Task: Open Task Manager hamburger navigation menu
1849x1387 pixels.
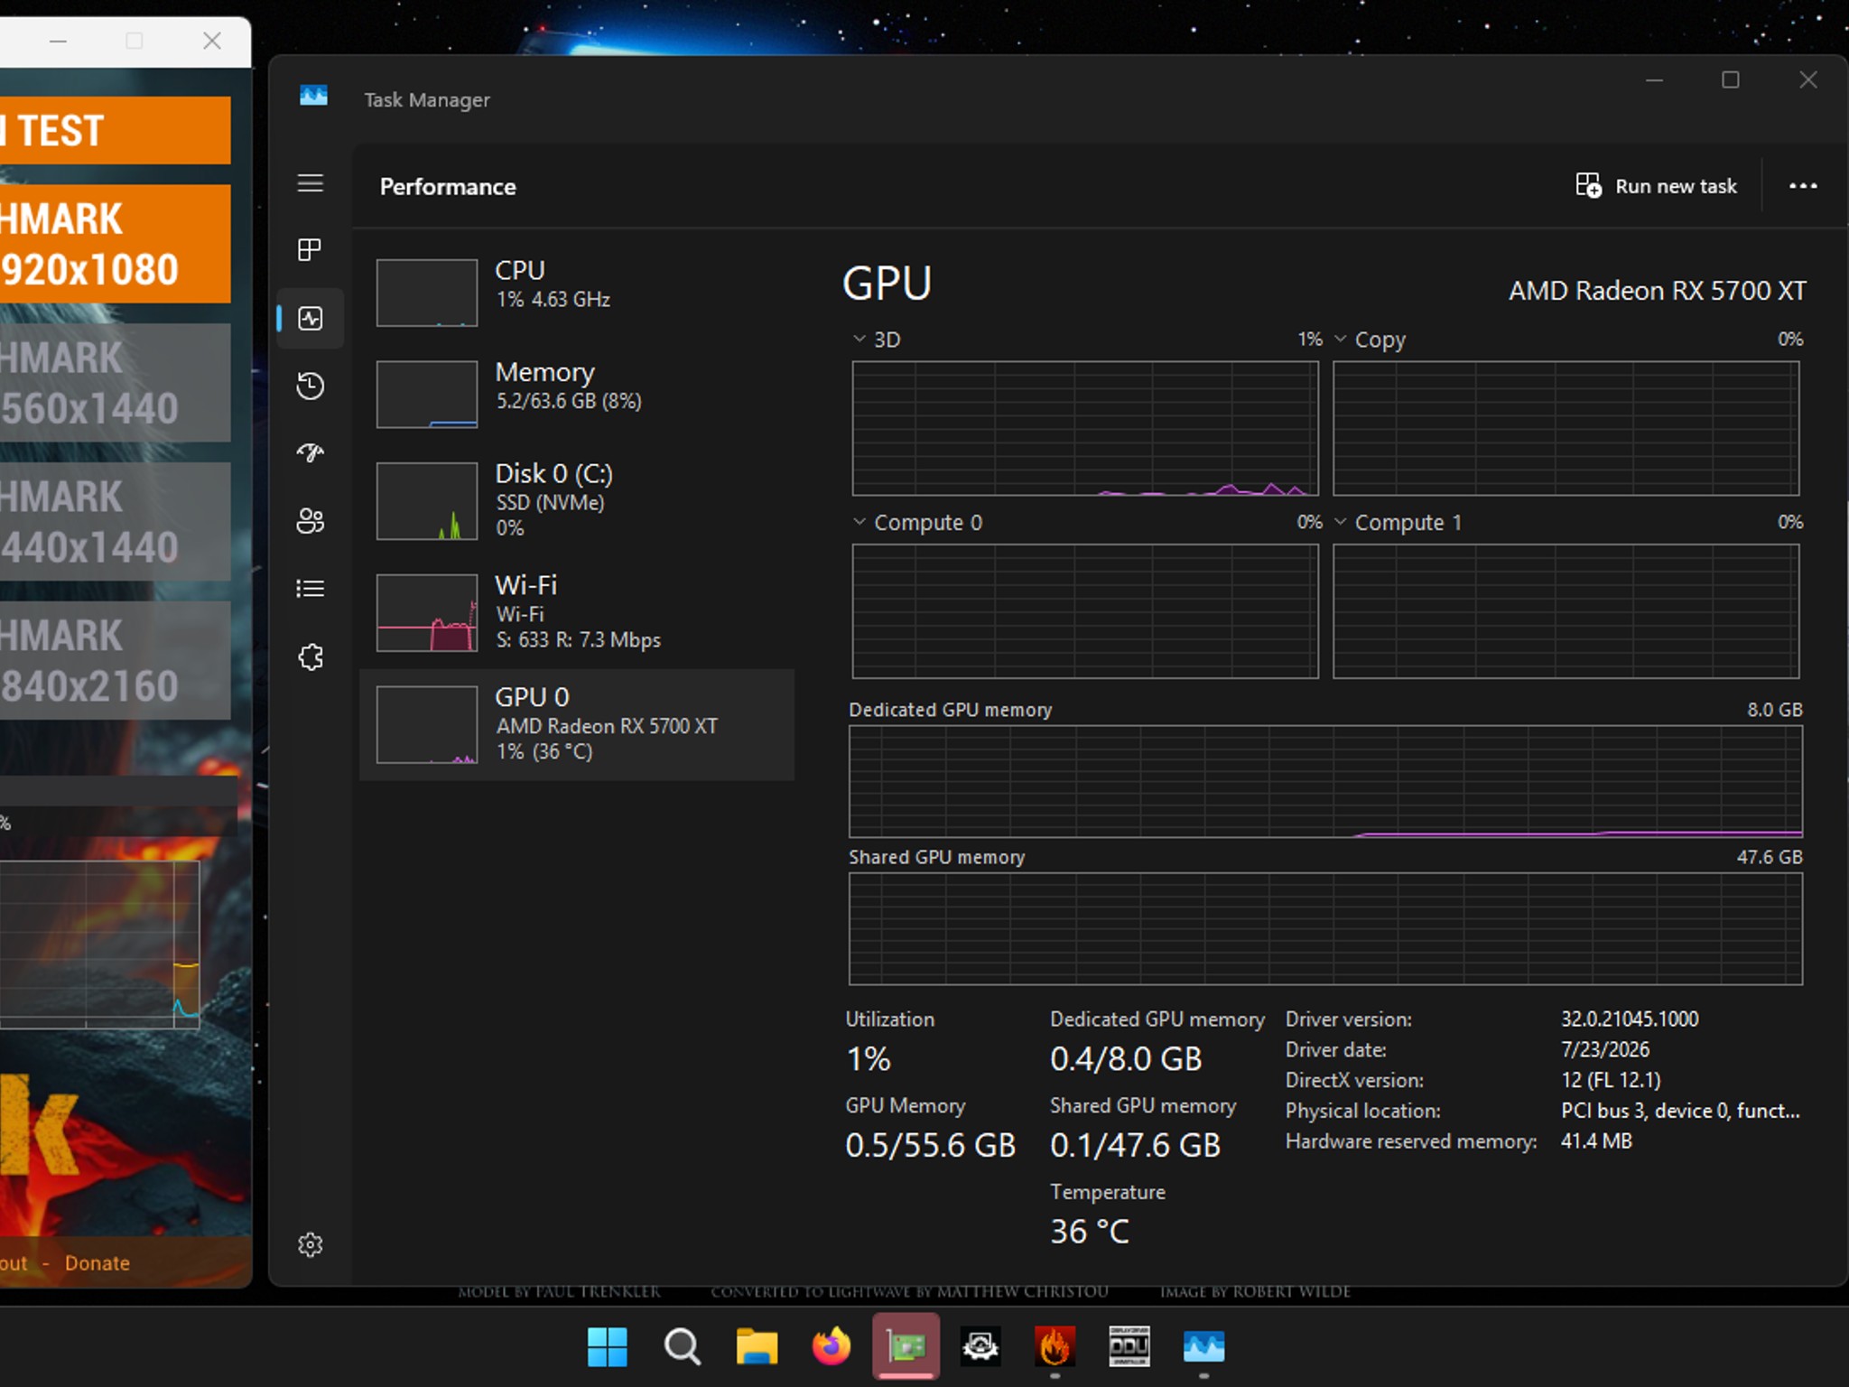Action: (310, 183)
